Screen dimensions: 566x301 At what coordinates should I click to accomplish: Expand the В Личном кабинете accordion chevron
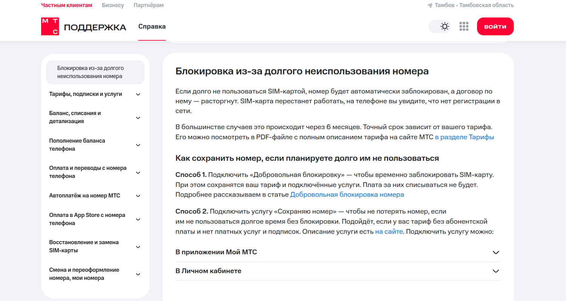[x=496, y=271]
